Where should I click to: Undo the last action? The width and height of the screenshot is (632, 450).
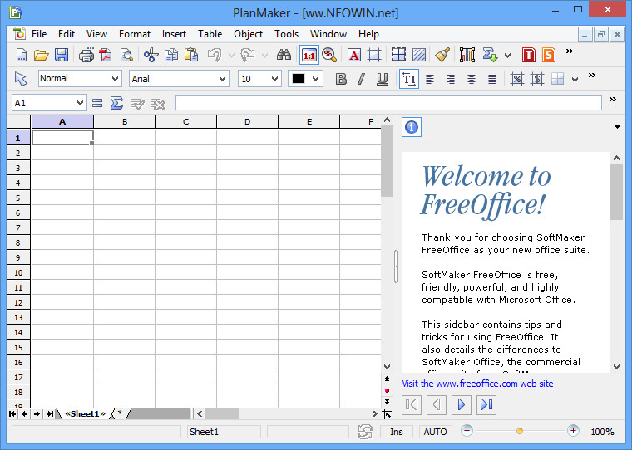tap(215, 55)
